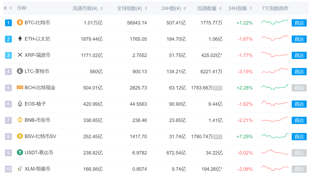The height and width of the screenshot is (174, 312).
Task: Click 直达 button for BNB row
Action: click(299, 120)
